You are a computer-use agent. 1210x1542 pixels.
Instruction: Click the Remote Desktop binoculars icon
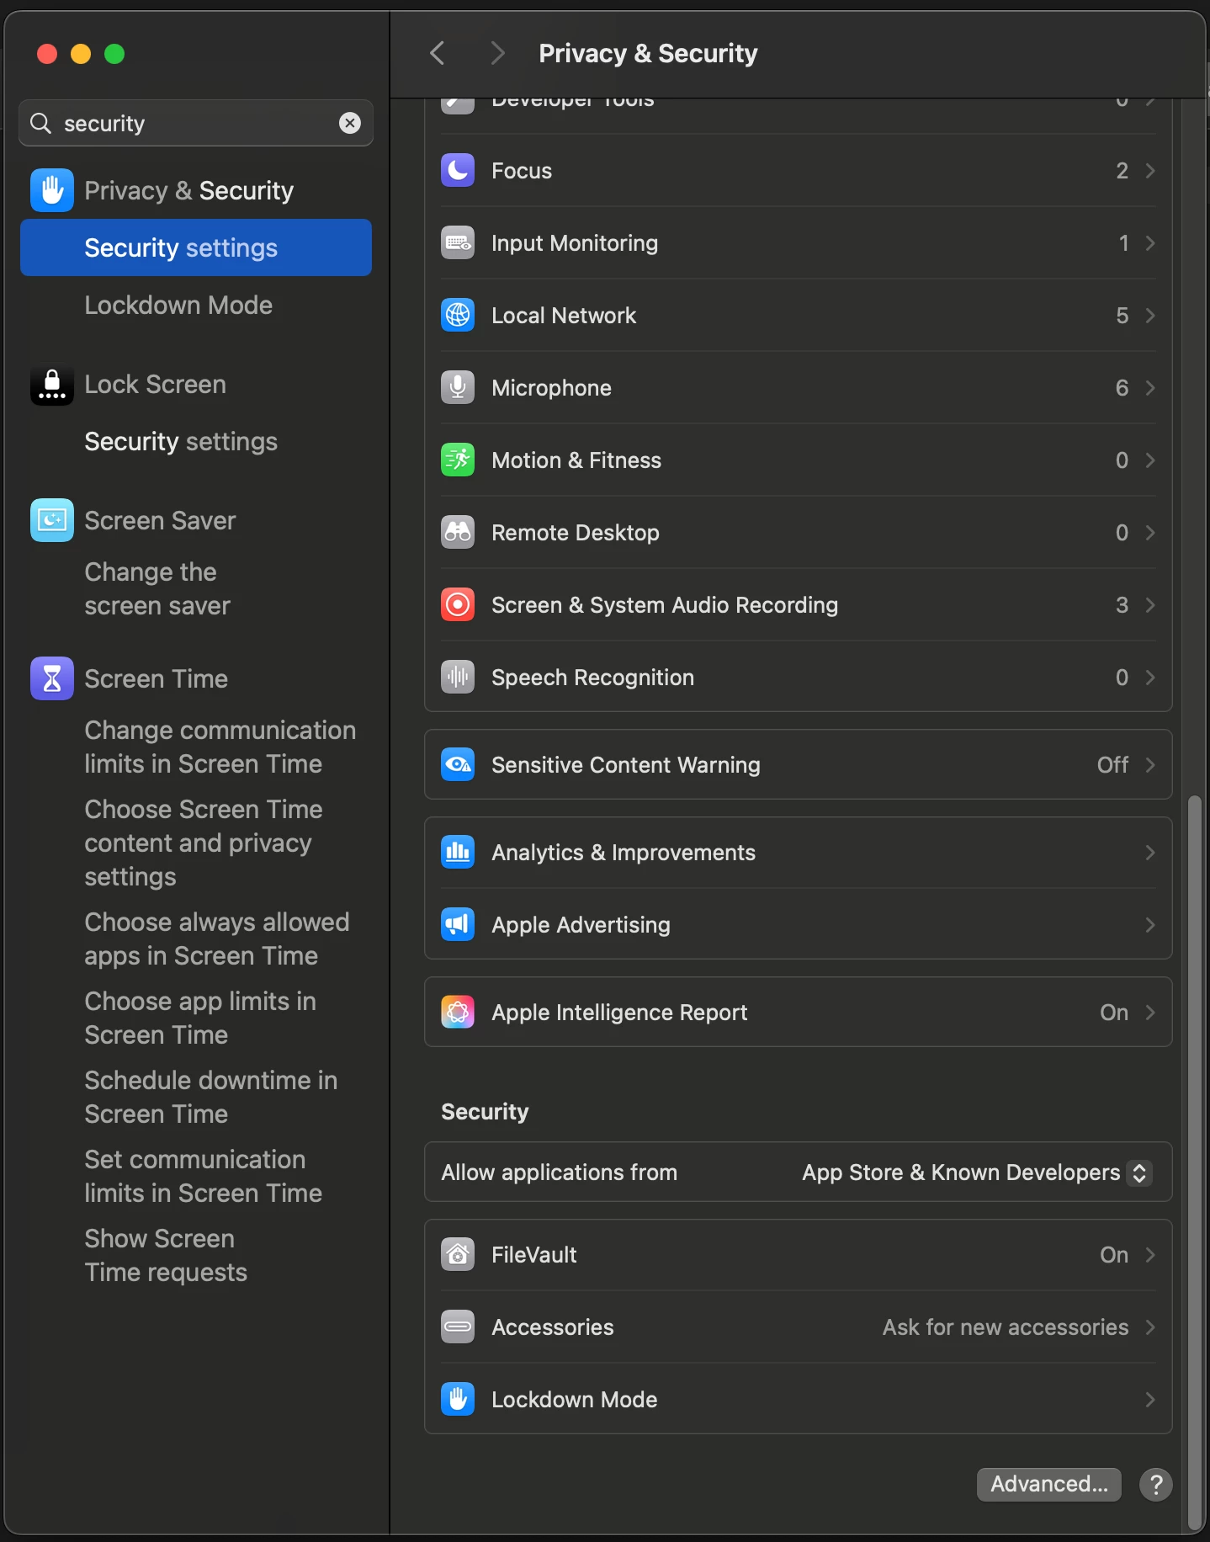pyautogui.click(x=458, y=533)
